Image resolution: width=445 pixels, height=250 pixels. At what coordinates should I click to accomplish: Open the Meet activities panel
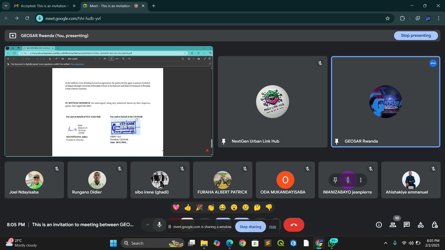(421, 225)
